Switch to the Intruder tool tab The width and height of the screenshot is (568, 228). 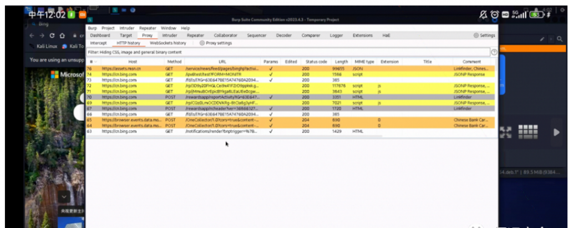pos(170,36)
